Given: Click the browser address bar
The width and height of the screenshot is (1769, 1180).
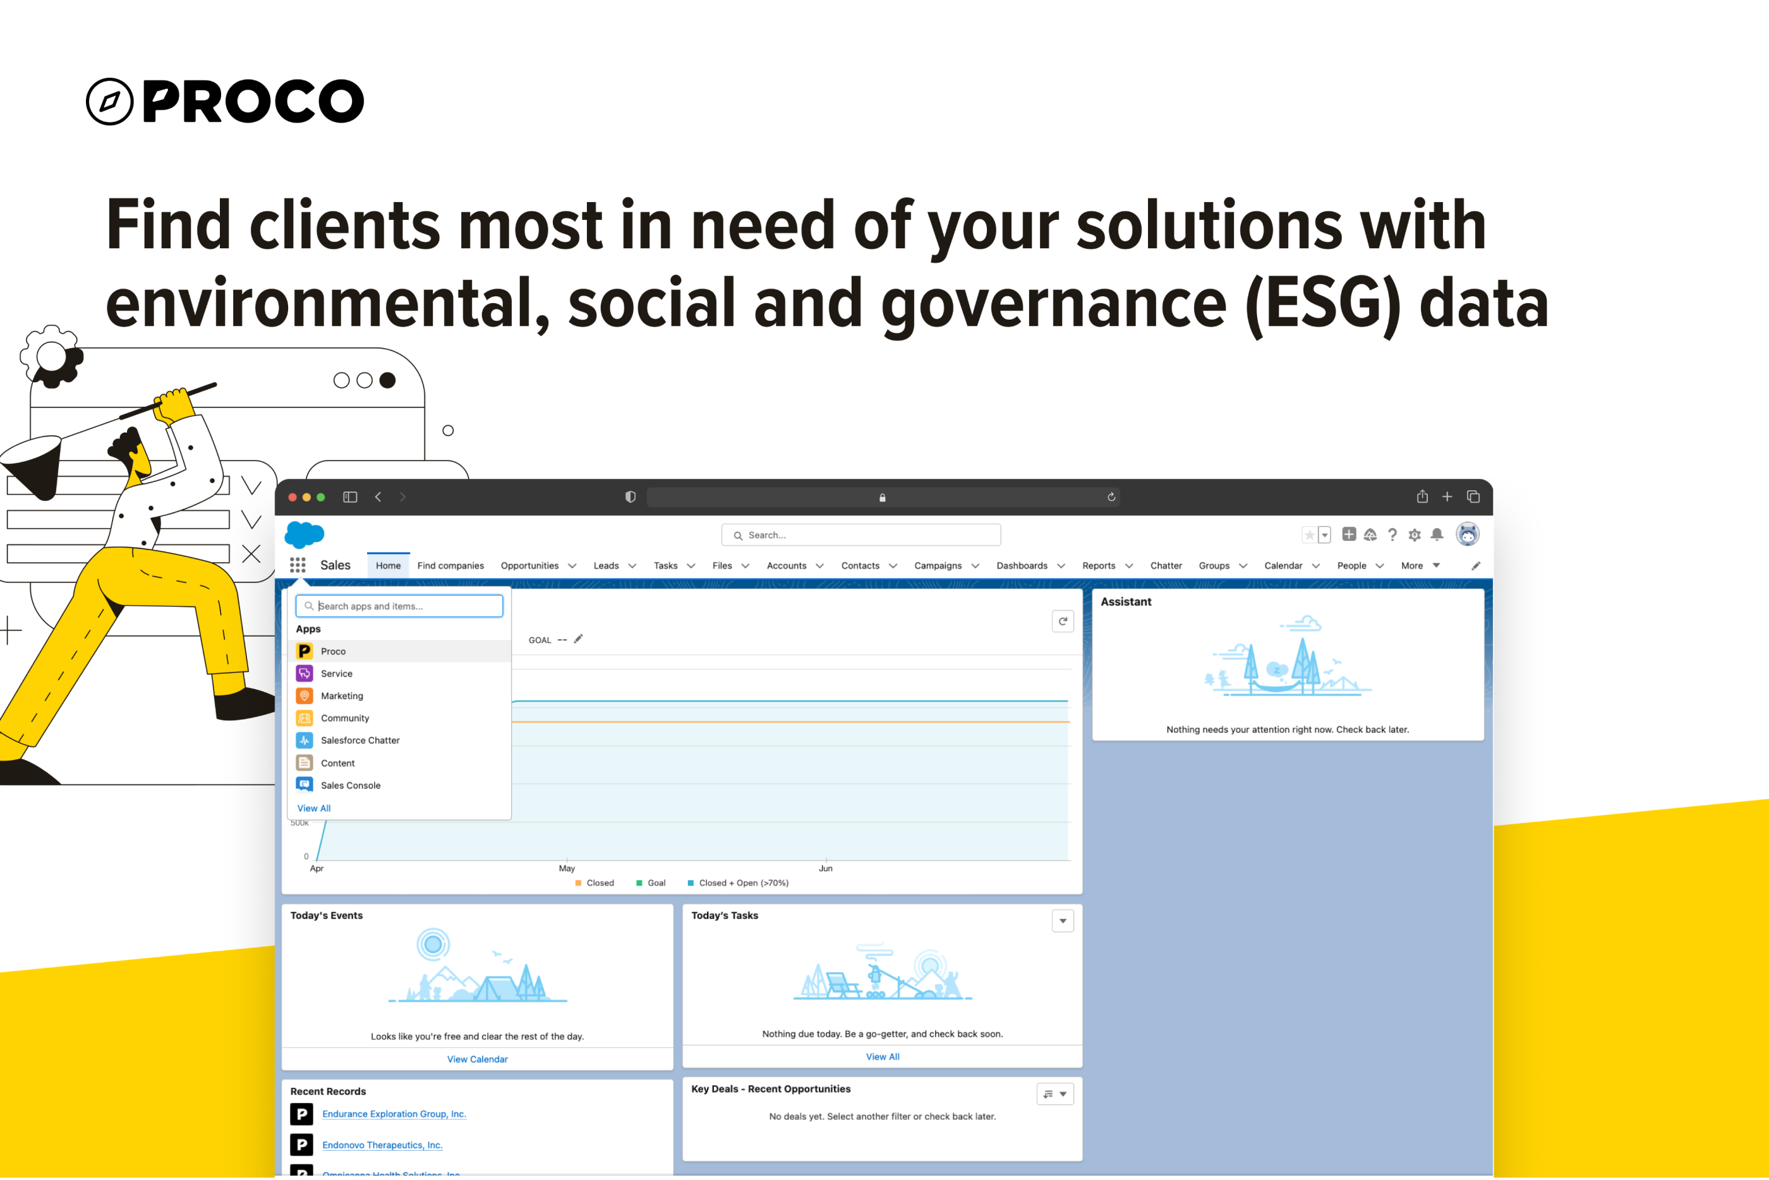Looking at the screenshot, I should tap(883, 497).
